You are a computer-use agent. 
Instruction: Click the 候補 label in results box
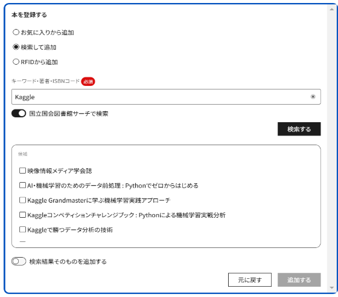[x=23, y=154]
